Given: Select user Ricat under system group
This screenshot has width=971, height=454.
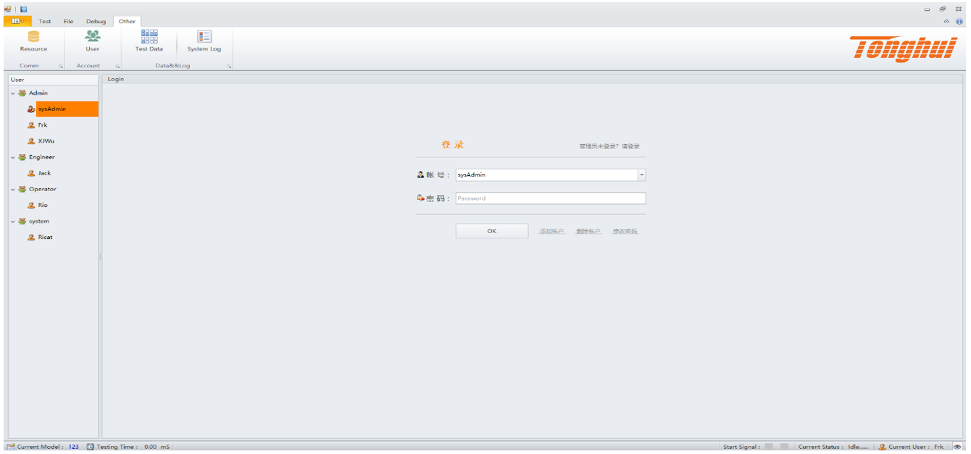Looking at the screenshot, I should [44, 237].
